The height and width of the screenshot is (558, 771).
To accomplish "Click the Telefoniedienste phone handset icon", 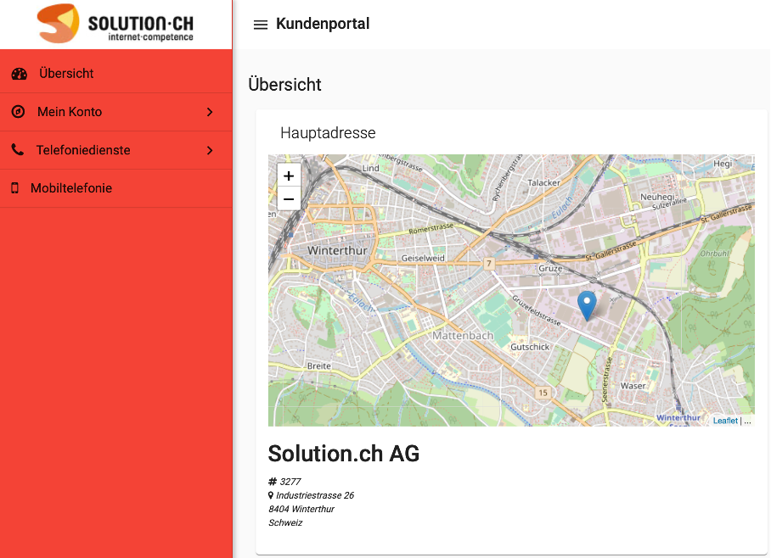I will (18, 150).
